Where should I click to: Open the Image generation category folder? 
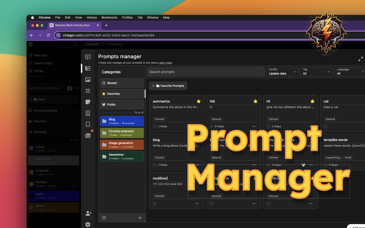(x=122, y=145)
